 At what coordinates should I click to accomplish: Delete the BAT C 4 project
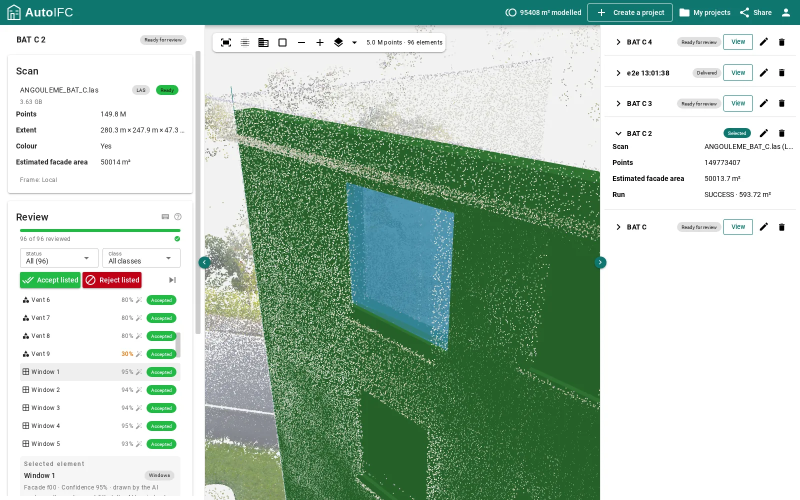pos(782,42)
